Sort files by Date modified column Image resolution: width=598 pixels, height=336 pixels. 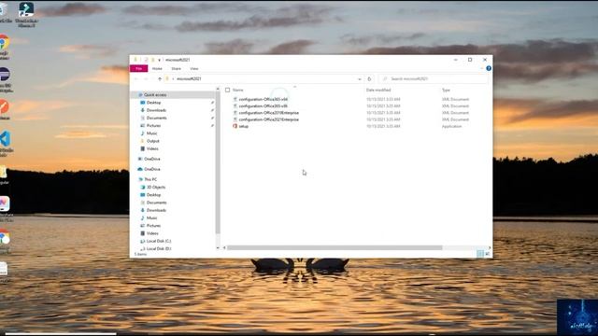pos(378,91)
